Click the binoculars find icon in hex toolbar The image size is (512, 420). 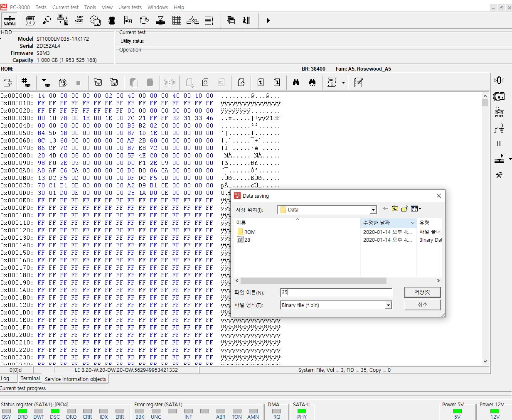click(296, 82)
